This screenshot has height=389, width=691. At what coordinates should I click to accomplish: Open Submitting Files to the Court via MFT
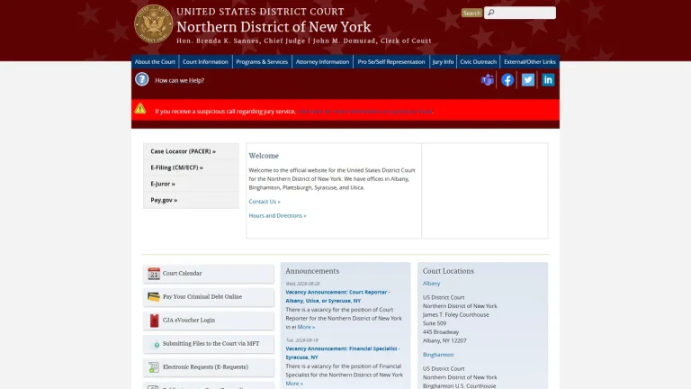pos(209,344)
